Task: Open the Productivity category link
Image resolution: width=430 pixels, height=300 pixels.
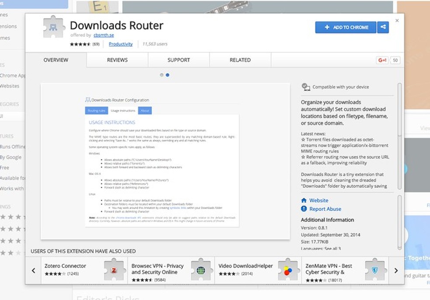Action: [121, 44]
